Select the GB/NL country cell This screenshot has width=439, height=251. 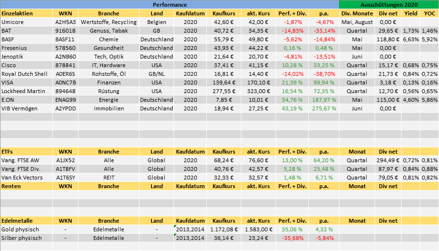point(156,74)
